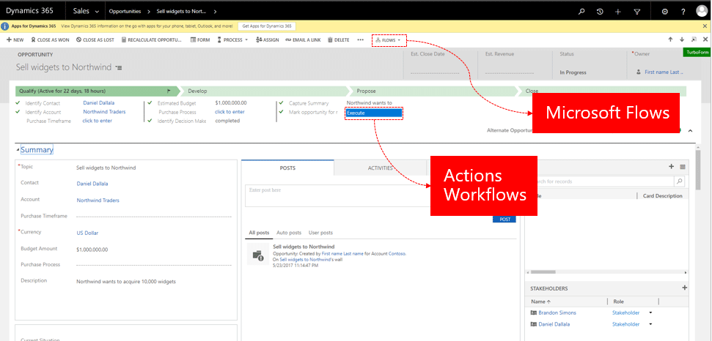This screenshot has width=712, height=341.
Task: Show Auto posts filter
Action: [289, 233]
